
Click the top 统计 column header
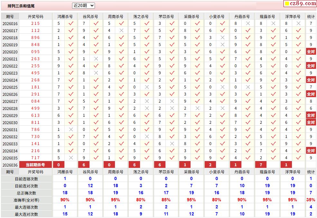[x=311, y=16]
